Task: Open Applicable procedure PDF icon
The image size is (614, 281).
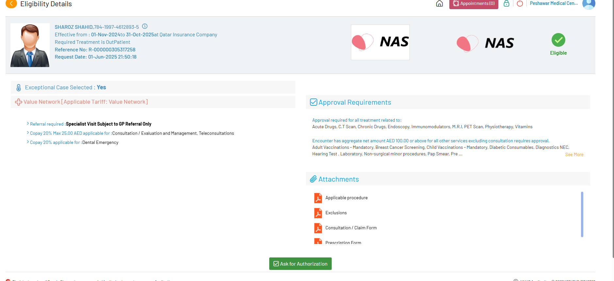Action: 318,198
